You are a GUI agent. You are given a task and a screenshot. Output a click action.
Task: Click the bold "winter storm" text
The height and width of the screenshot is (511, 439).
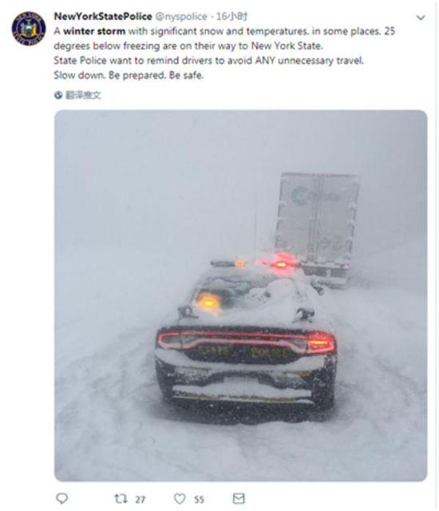point(94,31)
